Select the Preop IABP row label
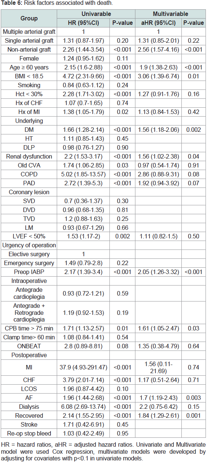The height and width of the screenshot is (463, 207). [29, 272]
